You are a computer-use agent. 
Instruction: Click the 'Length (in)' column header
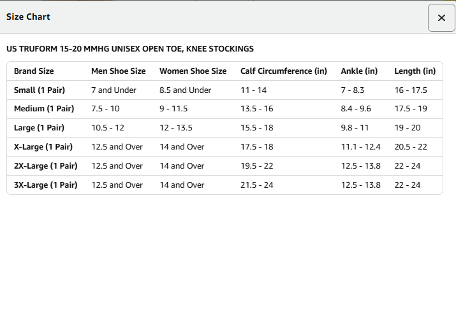415,71
